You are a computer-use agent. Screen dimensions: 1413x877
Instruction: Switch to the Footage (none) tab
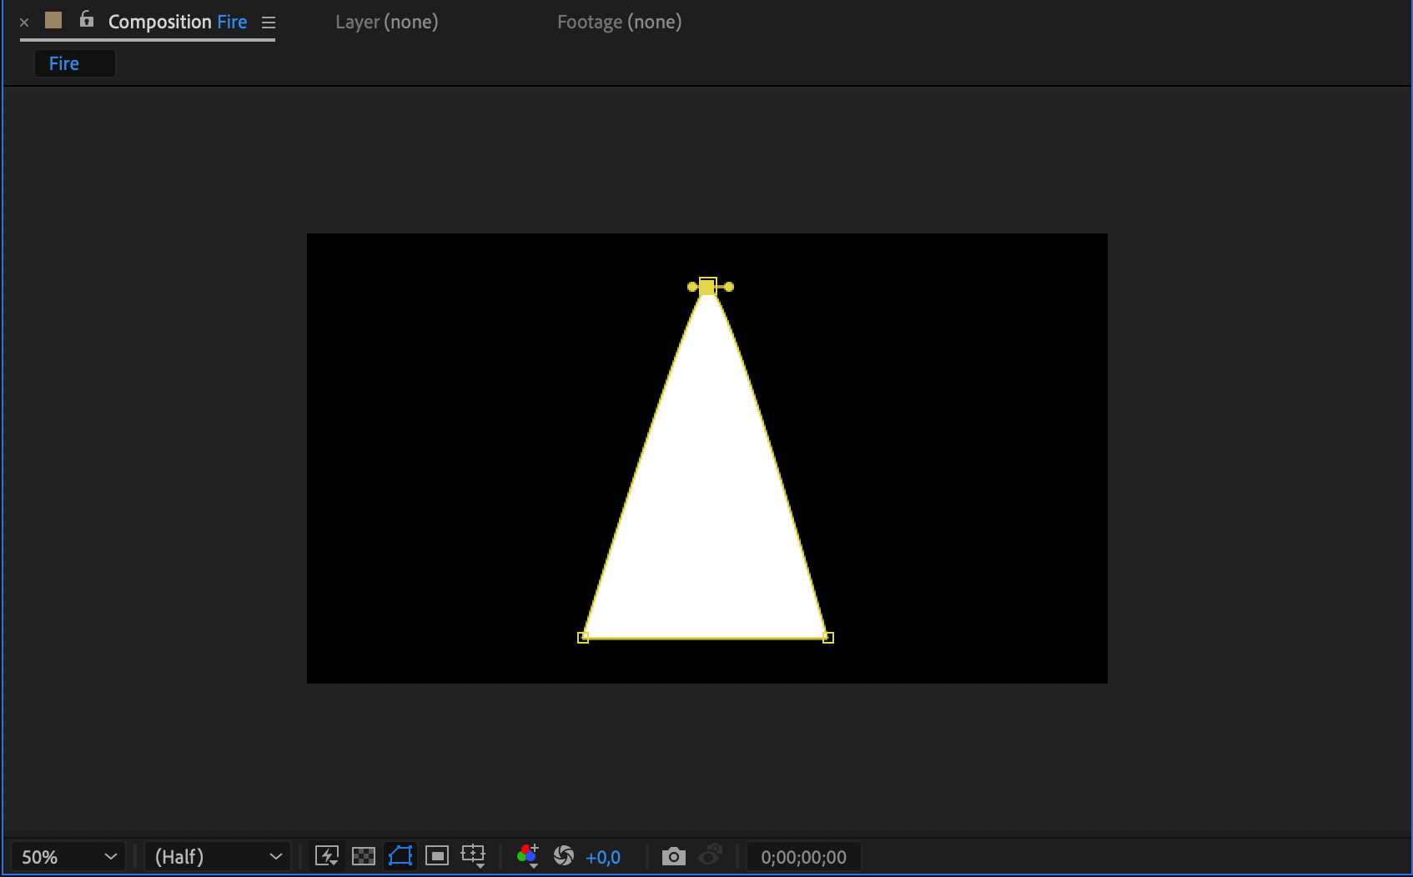620,22
